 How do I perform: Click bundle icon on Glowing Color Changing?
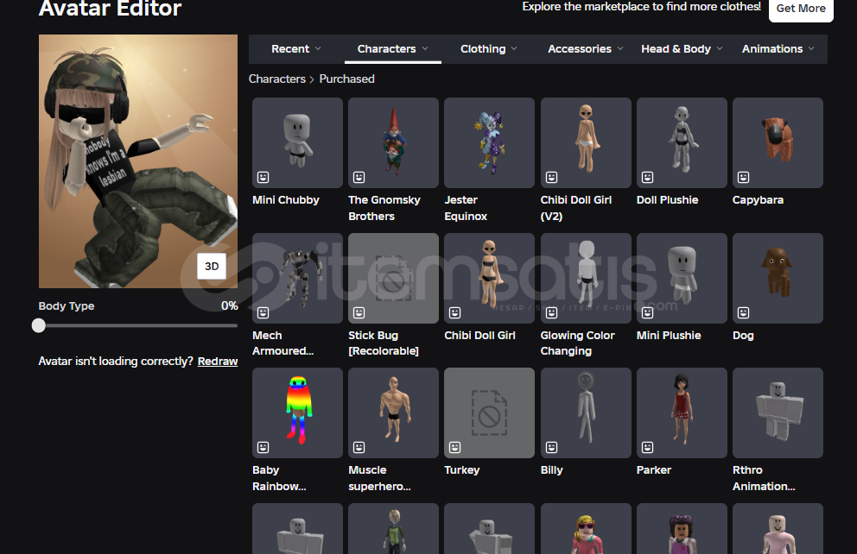(x=551, y=312)
